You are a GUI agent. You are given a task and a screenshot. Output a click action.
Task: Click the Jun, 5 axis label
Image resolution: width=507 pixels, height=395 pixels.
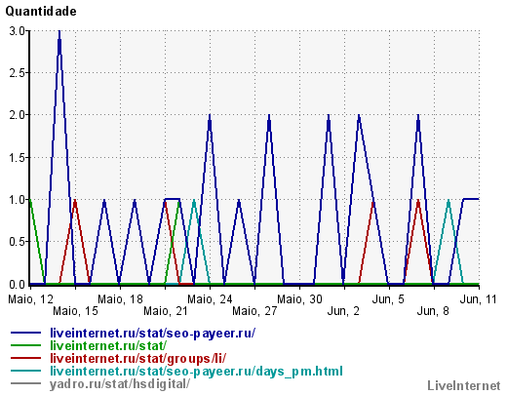[x=388, y=299]
